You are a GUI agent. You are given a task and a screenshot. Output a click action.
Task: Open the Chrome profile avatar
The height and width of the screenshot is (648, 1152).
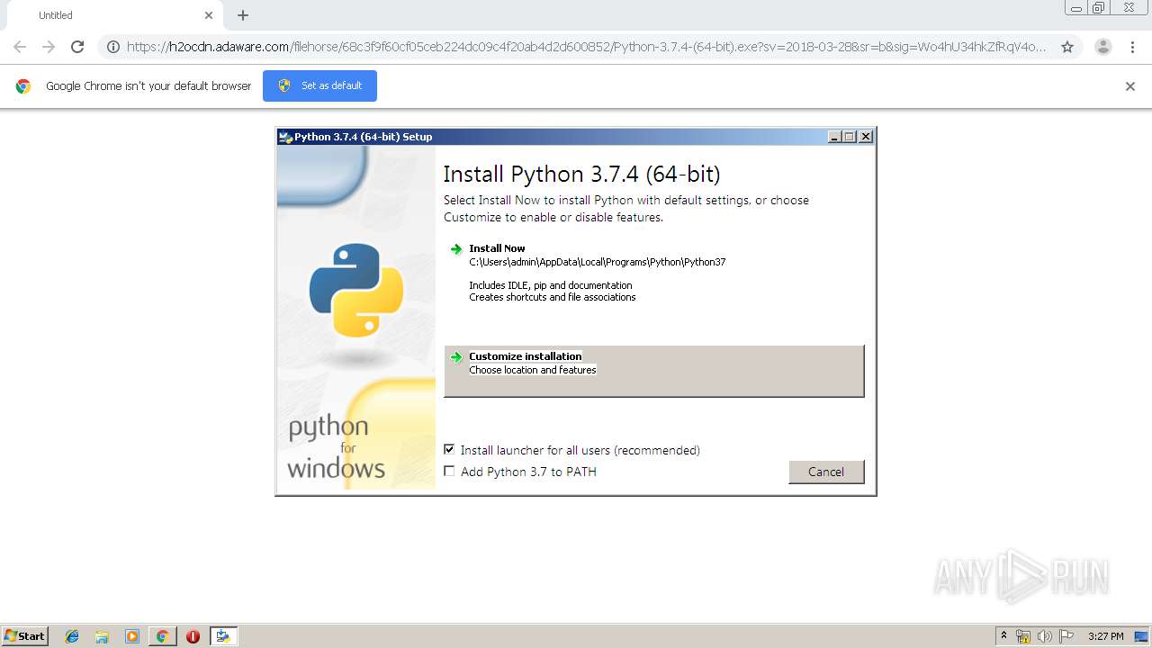[1103, 47]
